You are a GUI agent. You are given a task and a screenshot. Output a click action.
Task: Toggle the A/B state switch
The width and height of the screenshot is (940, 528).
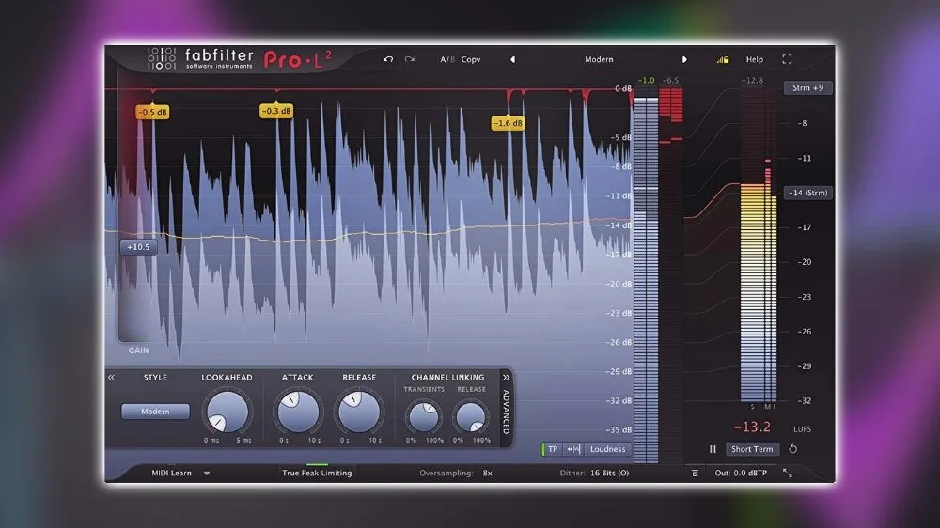coord(447,59)
